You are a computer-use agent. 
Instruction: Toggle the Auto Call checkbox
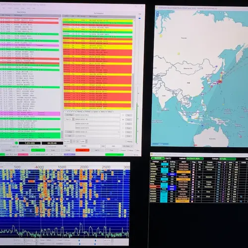tap(11, 147)
